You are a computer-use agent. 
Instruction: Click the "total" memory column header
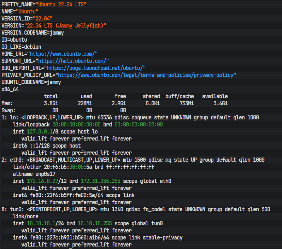click(51, 96)
